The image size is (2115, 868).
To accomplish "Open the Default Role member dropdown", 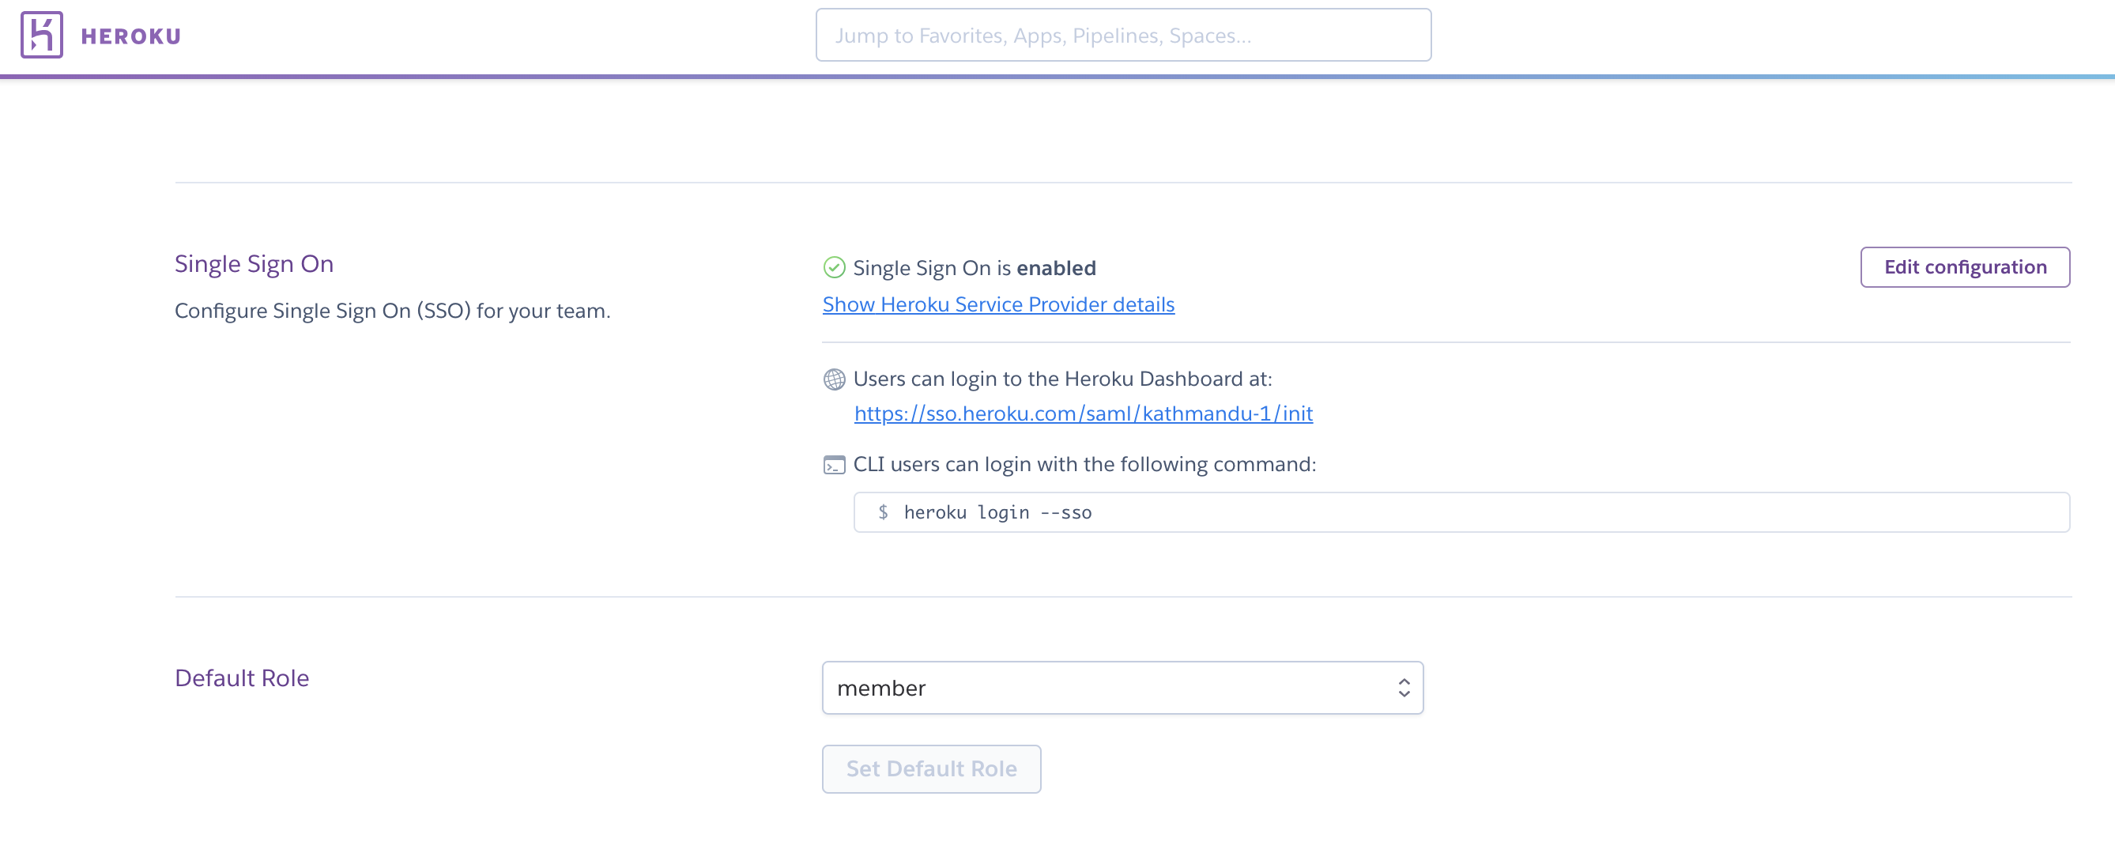I will 1122,689.
